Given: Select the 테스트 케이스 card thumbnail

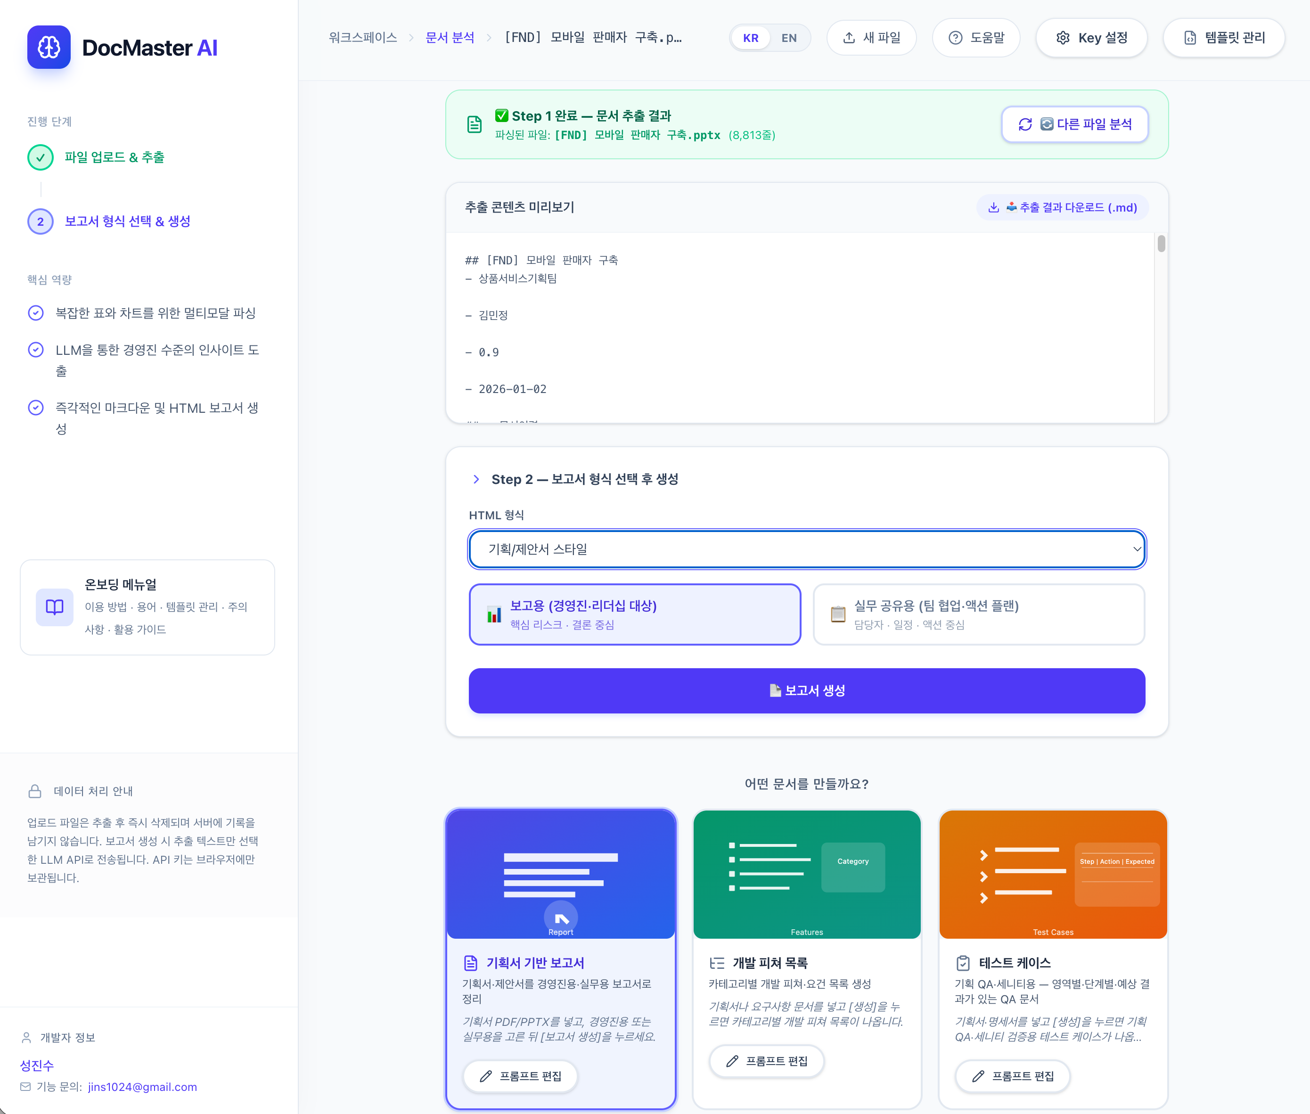Looking at the screenshot, I should 1052,874.
